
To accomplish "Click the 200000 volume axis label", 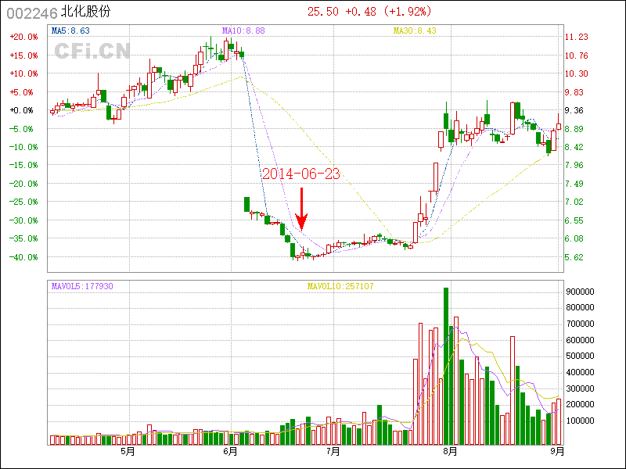I will pos(580,404).
